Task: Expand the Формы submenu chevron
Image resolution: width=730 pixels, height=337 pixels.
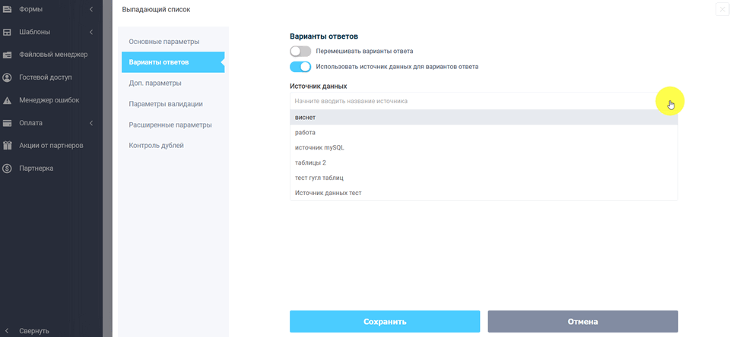Action: (91, 9)
